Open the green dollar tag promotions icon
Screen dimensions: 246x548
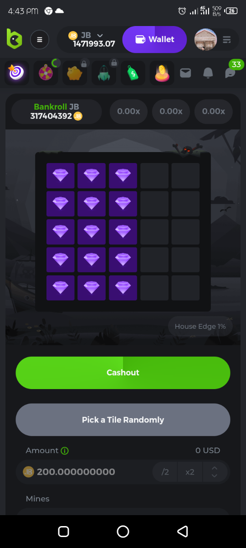(x=133, y=73)
